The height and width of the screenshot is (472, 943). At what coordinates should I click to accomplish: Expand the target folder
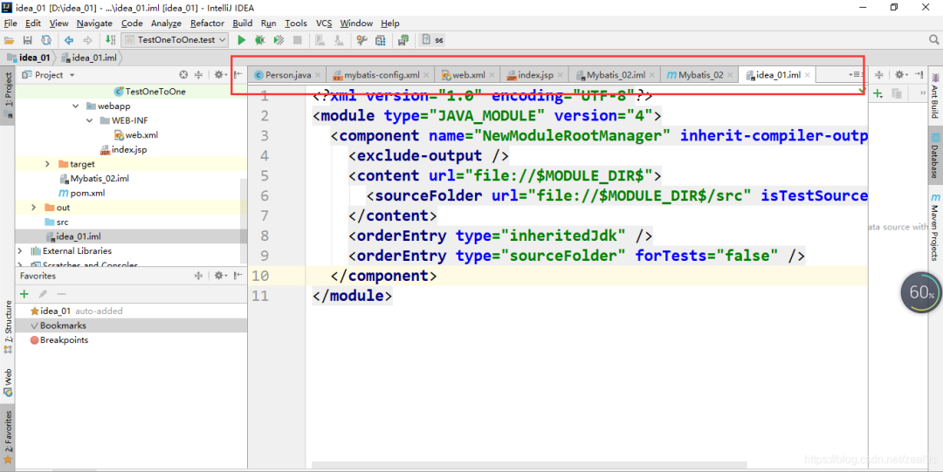coord(47,164)
